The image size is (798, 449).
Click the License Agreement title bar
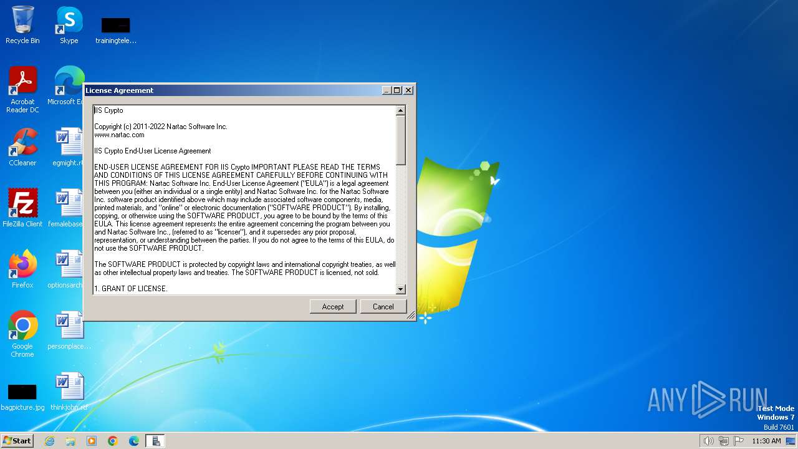point(232,90)
